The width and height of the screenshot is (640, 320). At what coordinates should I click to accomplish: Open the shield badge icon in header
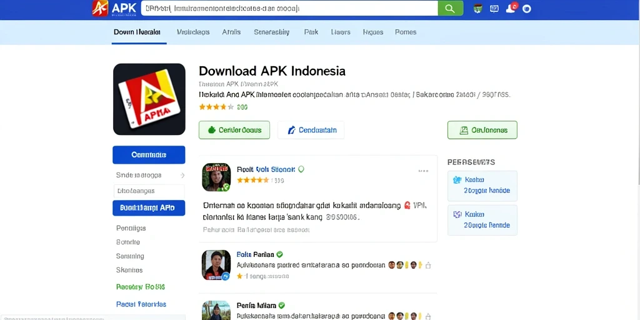[x=478, y=9]
